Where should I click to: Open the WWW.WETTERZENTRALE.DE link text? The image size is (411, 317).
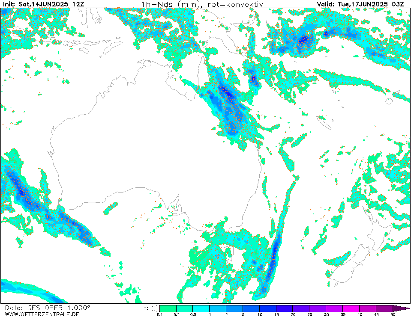42,314
